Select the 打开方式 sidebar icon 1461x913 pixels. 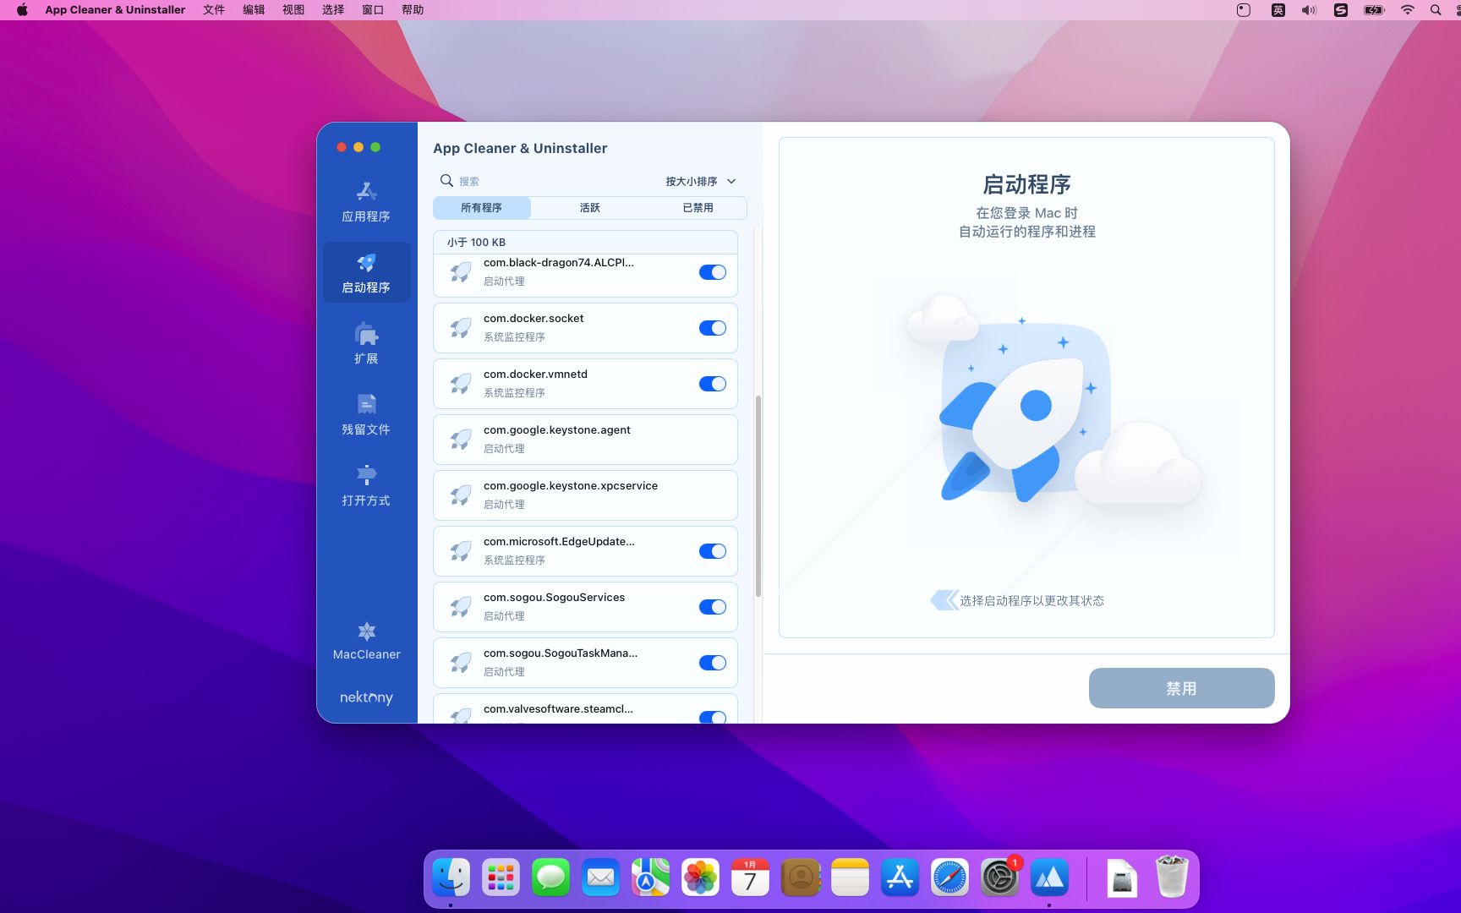[366, 484]
